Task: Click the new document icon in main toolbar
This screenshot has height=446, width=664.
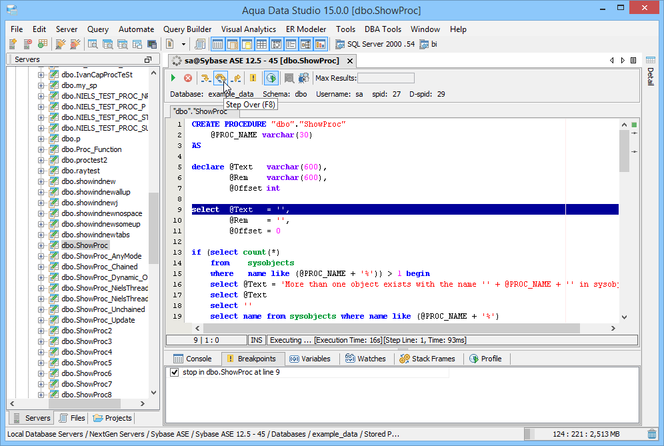Action: click(x=170, y=44)
